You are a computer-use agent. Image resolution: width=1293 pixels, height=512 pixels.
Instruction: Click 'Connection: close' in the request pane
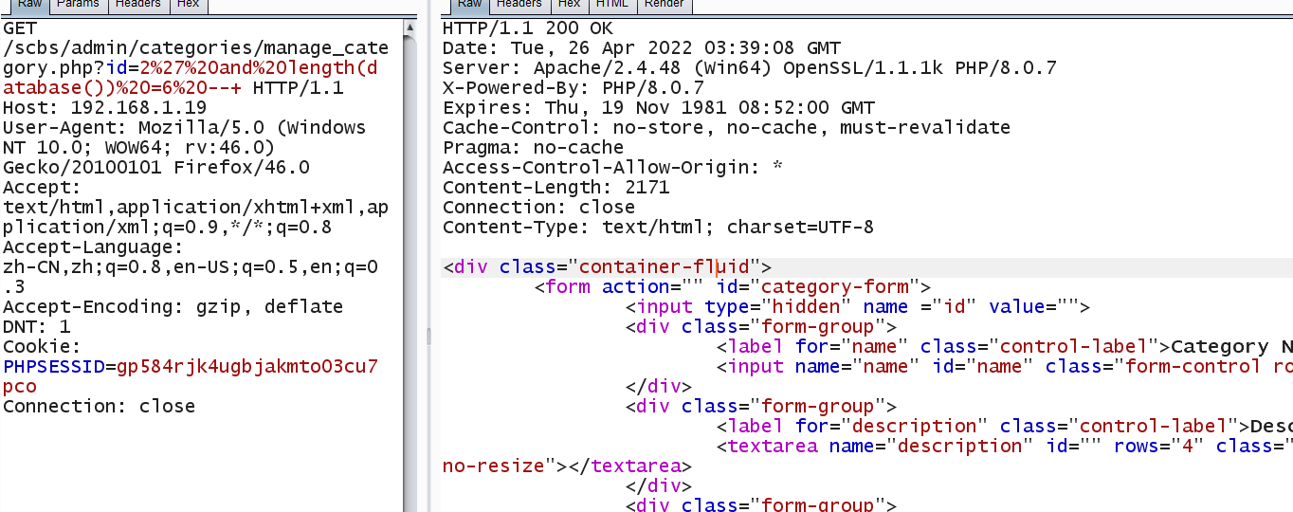pyautogui.click(x=99, y=406)
